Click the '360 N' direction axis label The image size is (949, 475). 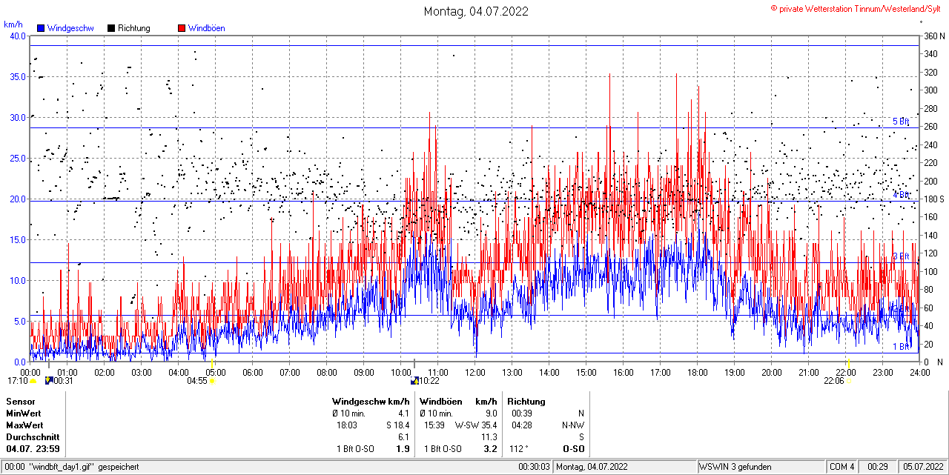933,36
